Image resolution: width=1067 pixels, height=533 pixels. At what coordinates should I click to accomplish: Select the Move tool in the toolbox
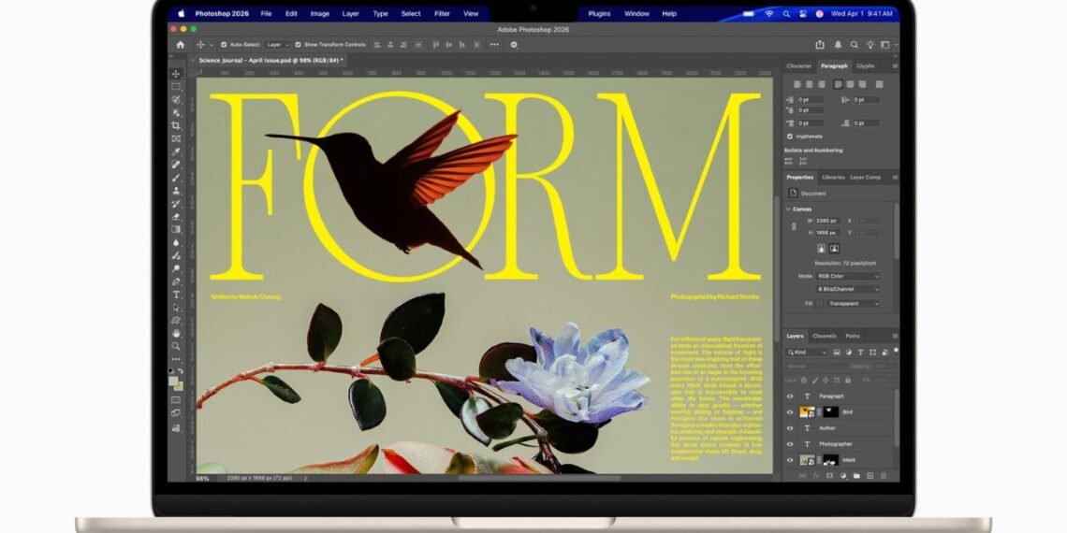(176, 74)
